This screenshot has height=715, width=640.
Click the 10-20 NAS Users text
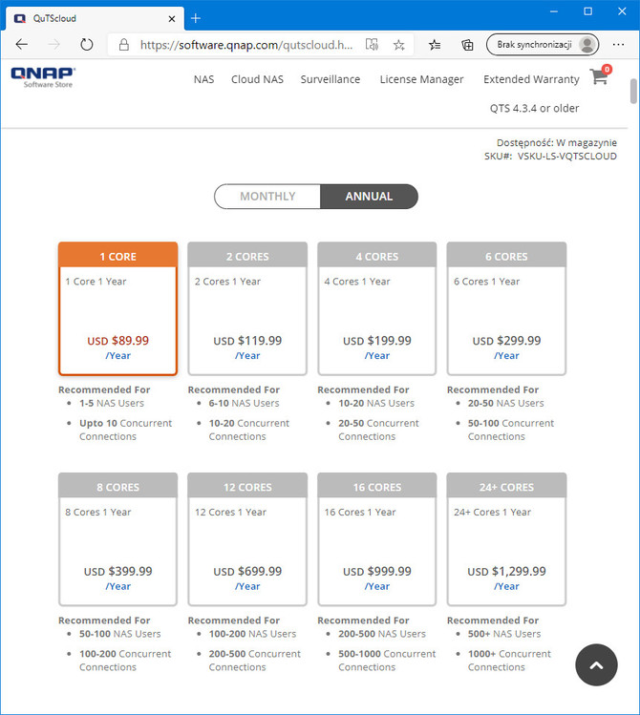[x=375, y=403]
